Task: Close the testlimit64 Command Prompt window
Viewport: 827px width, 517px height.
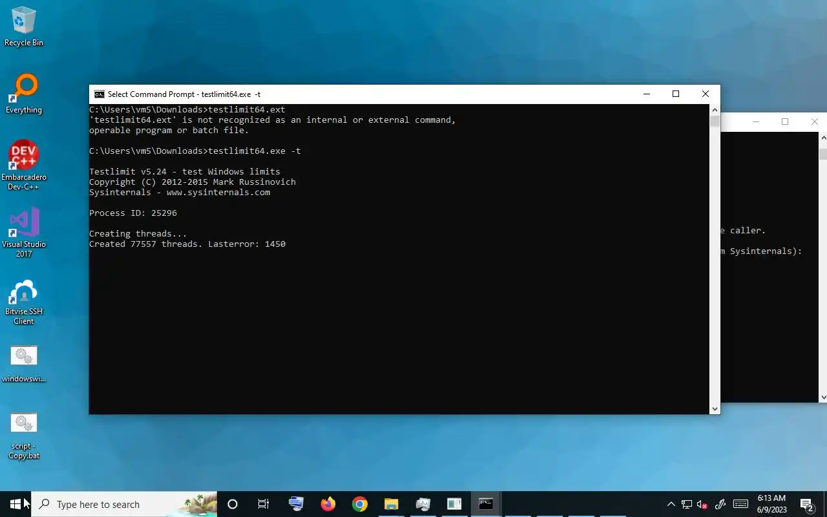Action: coord(706,94)
